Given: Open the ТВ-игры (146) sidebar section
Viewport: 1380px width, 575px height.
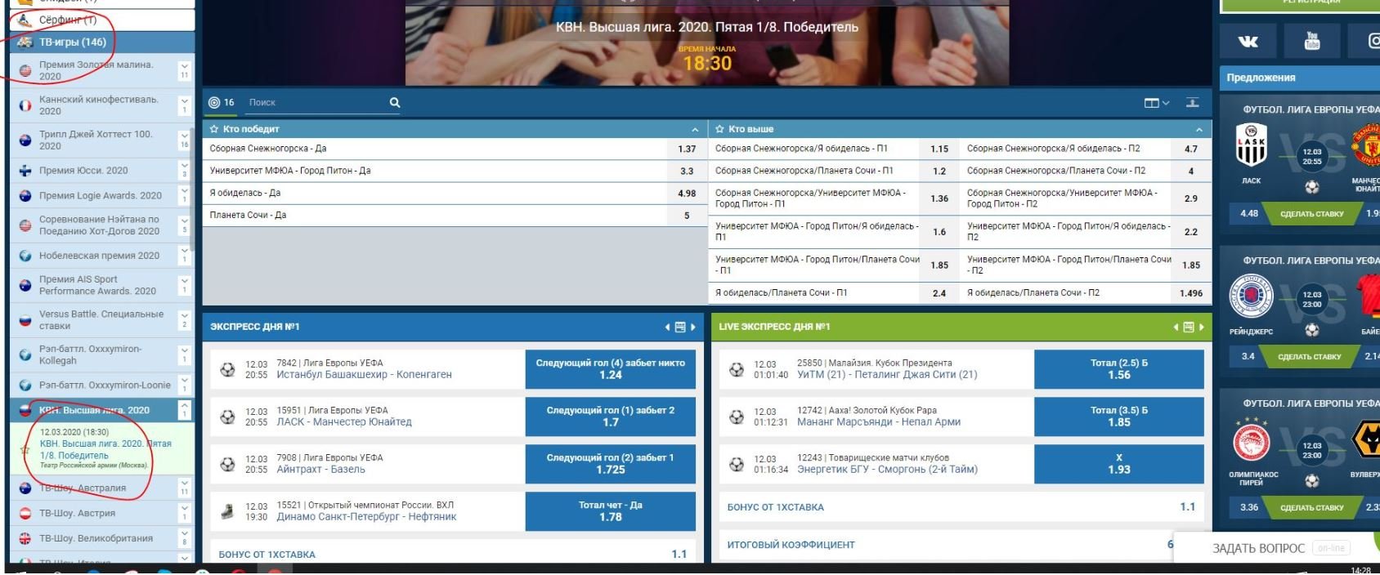Looking at the screenshot, I should 72,42.
